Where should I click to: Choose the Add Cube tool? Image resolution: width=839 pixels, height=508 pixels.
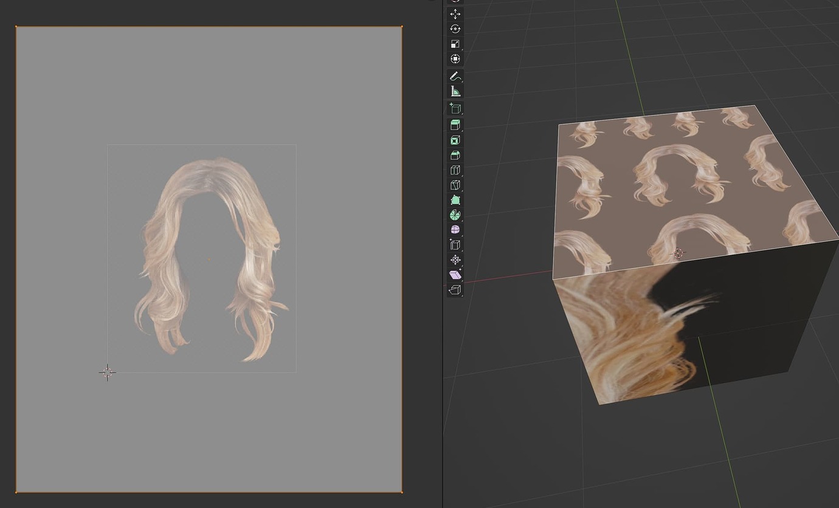click(x=455, y=108)
